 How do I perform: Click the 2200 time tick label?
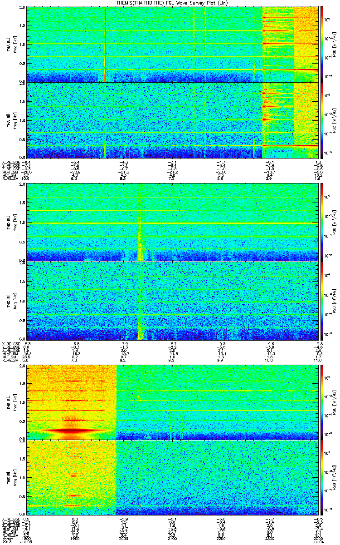[221, 539]
